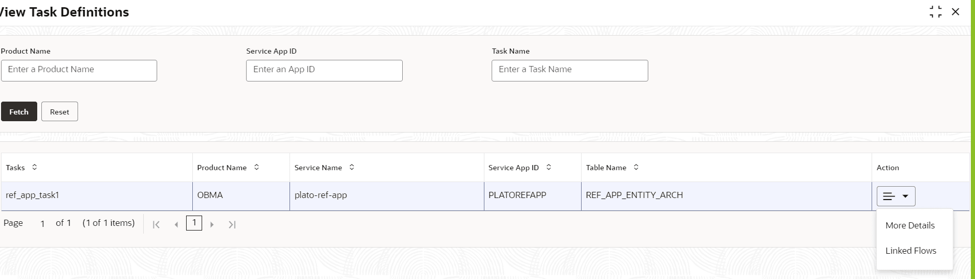Open the row Action menu dropdown

(896, 196)
